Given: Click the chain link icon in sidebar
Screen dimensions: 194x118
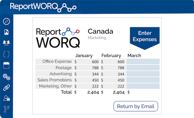Looking at the screenshot, I should click(6, 88).
